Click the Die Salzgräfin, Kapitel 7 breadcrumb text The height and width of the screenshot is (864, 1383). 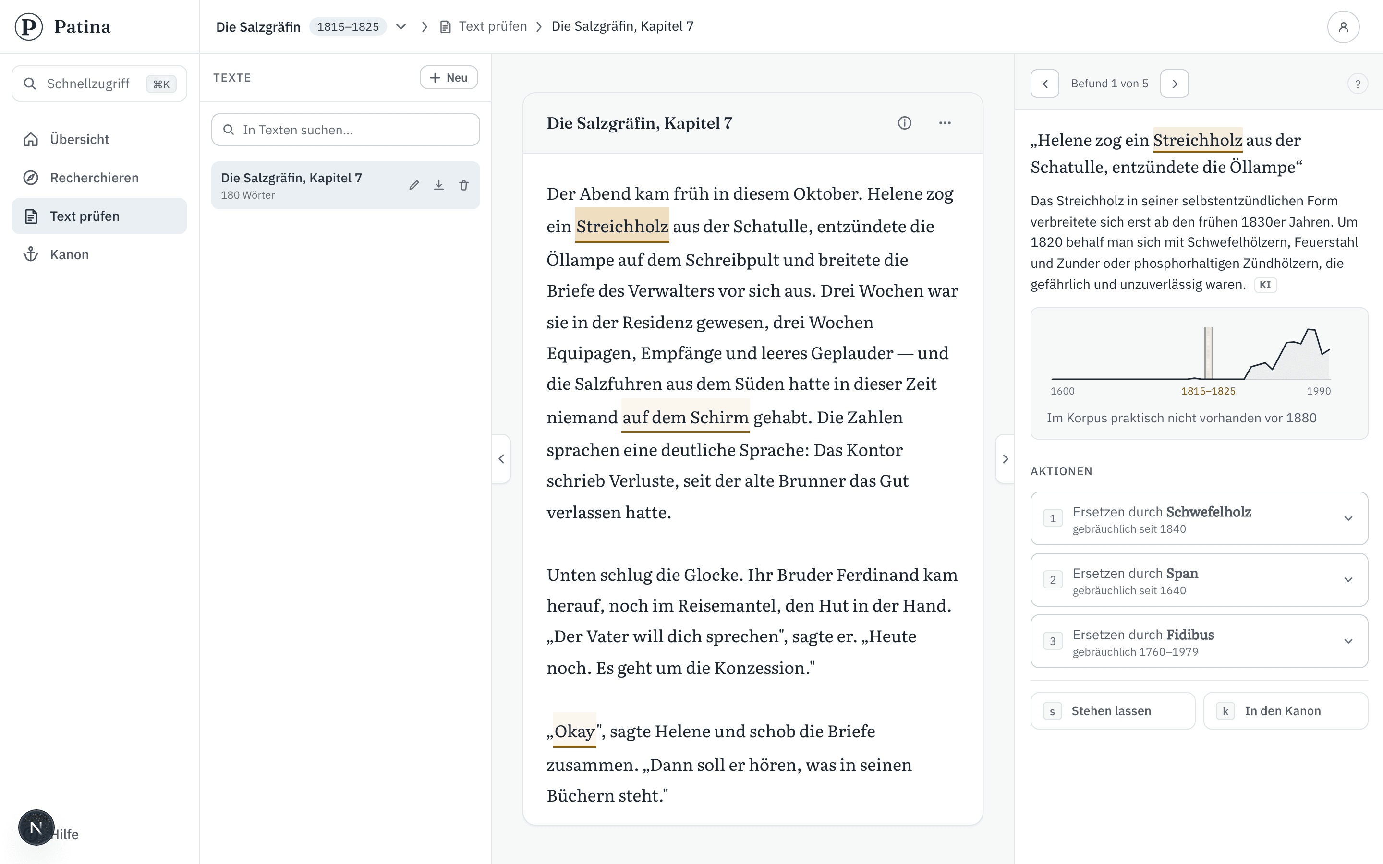point(622,26)
